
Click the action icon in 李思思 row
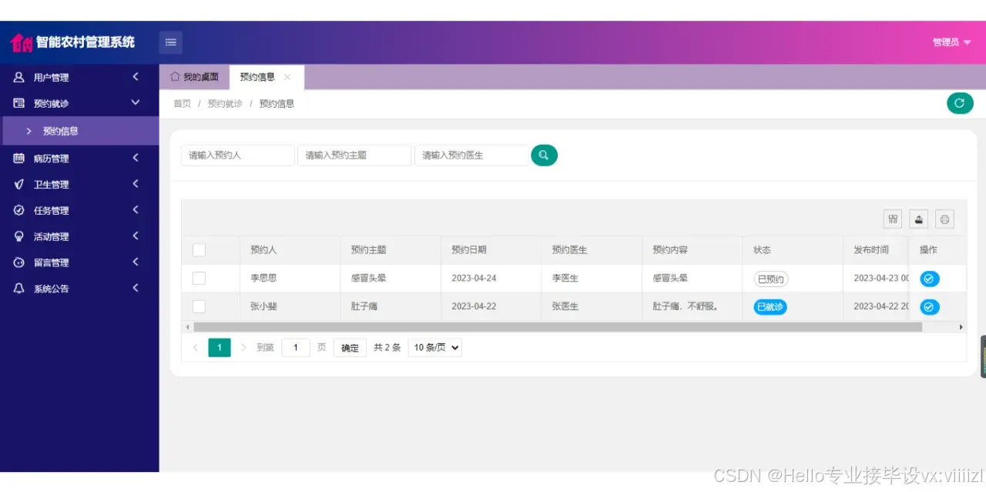930,279
